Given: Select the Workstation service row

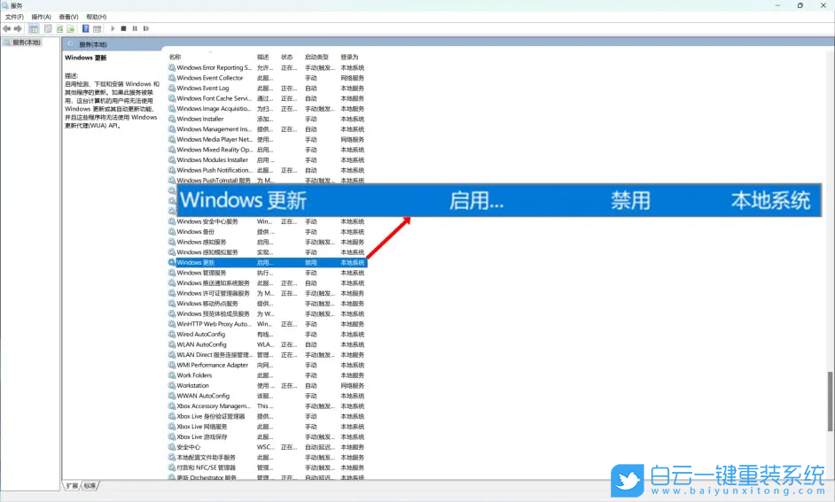Looking at the screenshot, I should [268, 385].
